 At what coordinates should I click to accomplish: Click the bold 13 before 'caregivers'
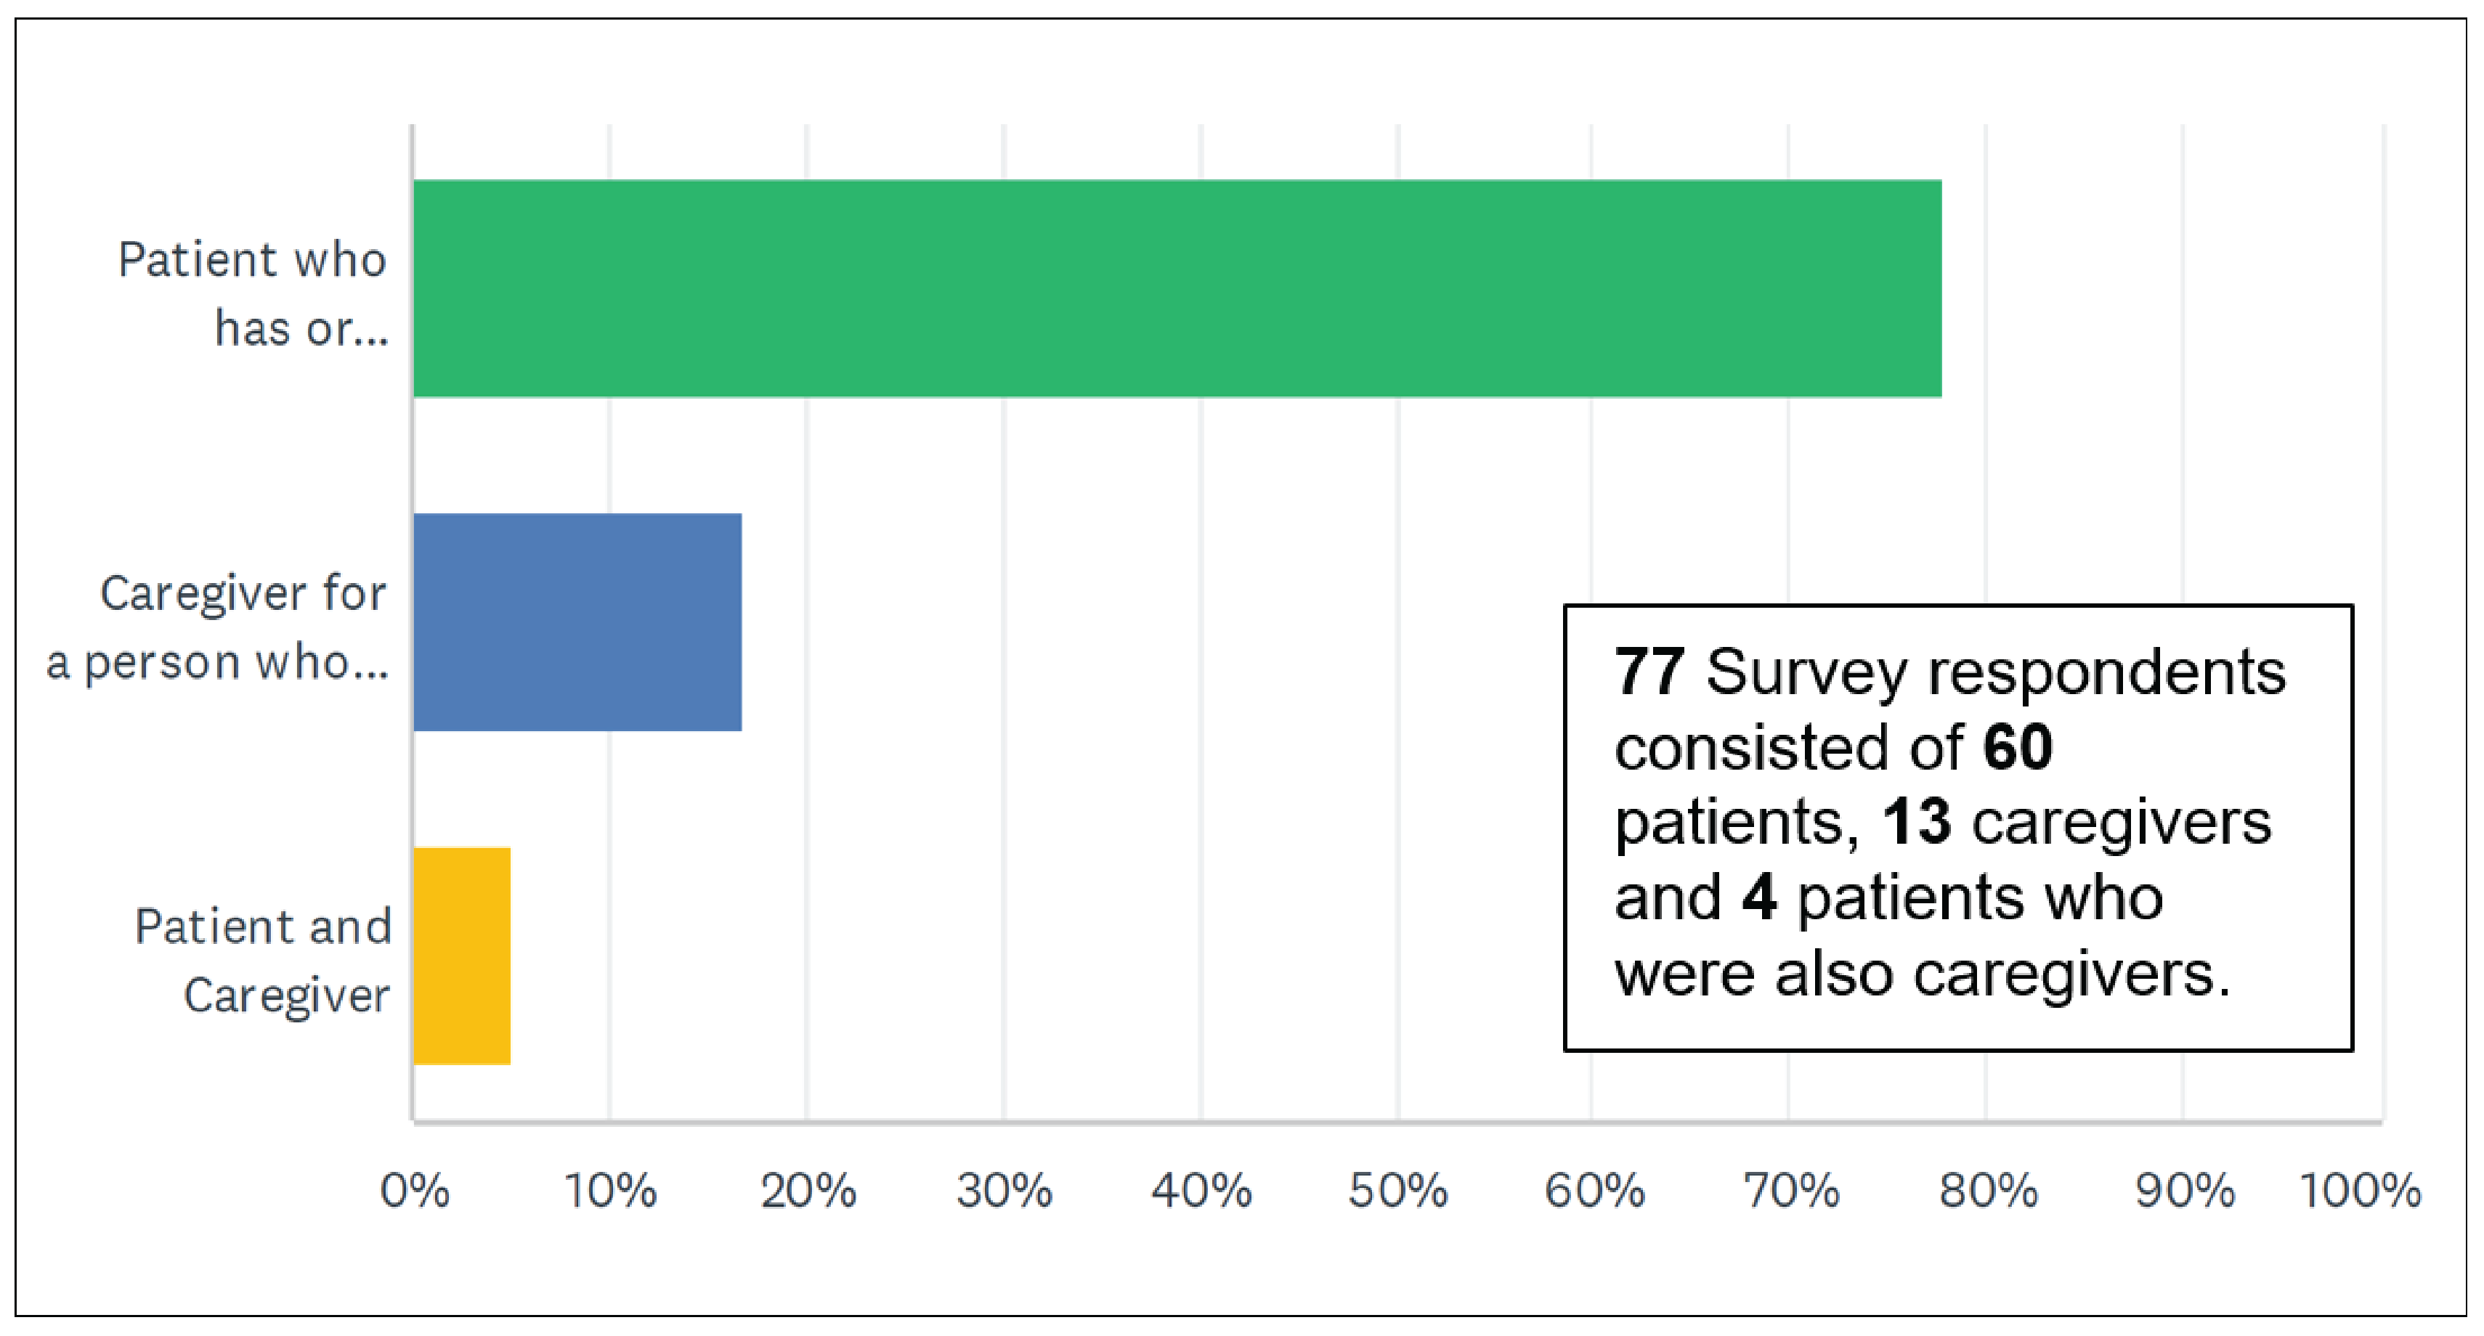[1917, 822]
